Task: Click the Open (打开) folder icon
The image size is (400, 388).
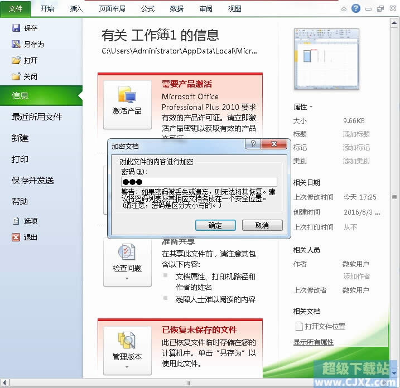Action: pos(16,60)
